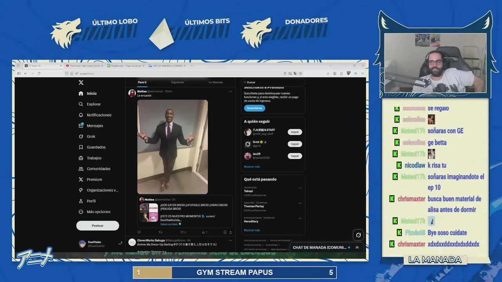Open options for Hereditary trend

[300, 219]
